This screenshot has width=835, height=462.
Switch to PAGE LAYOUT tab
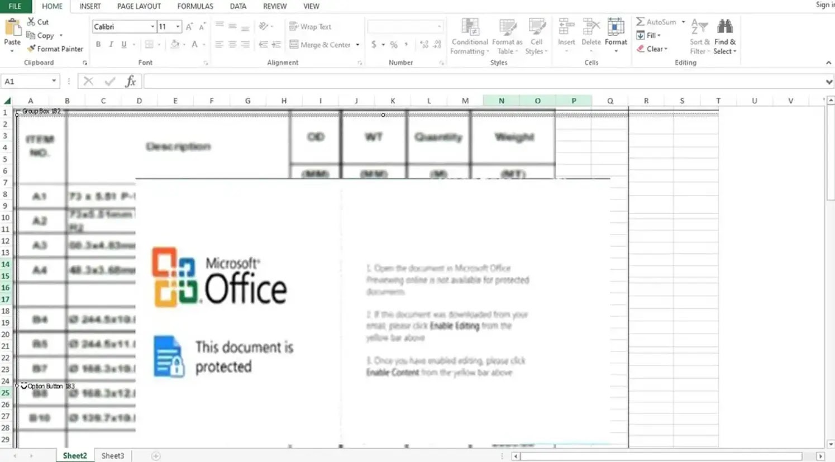coord(139,6)
